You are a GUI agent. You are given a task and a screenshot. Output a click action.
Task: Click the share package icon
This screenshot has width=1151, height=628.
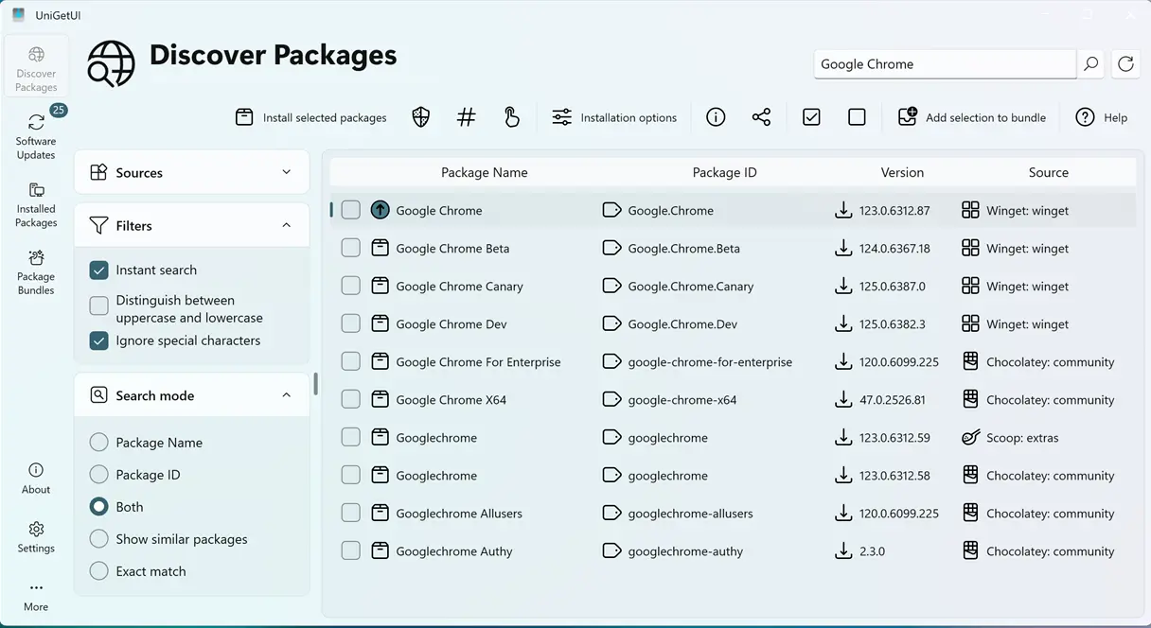coord(761,117)
